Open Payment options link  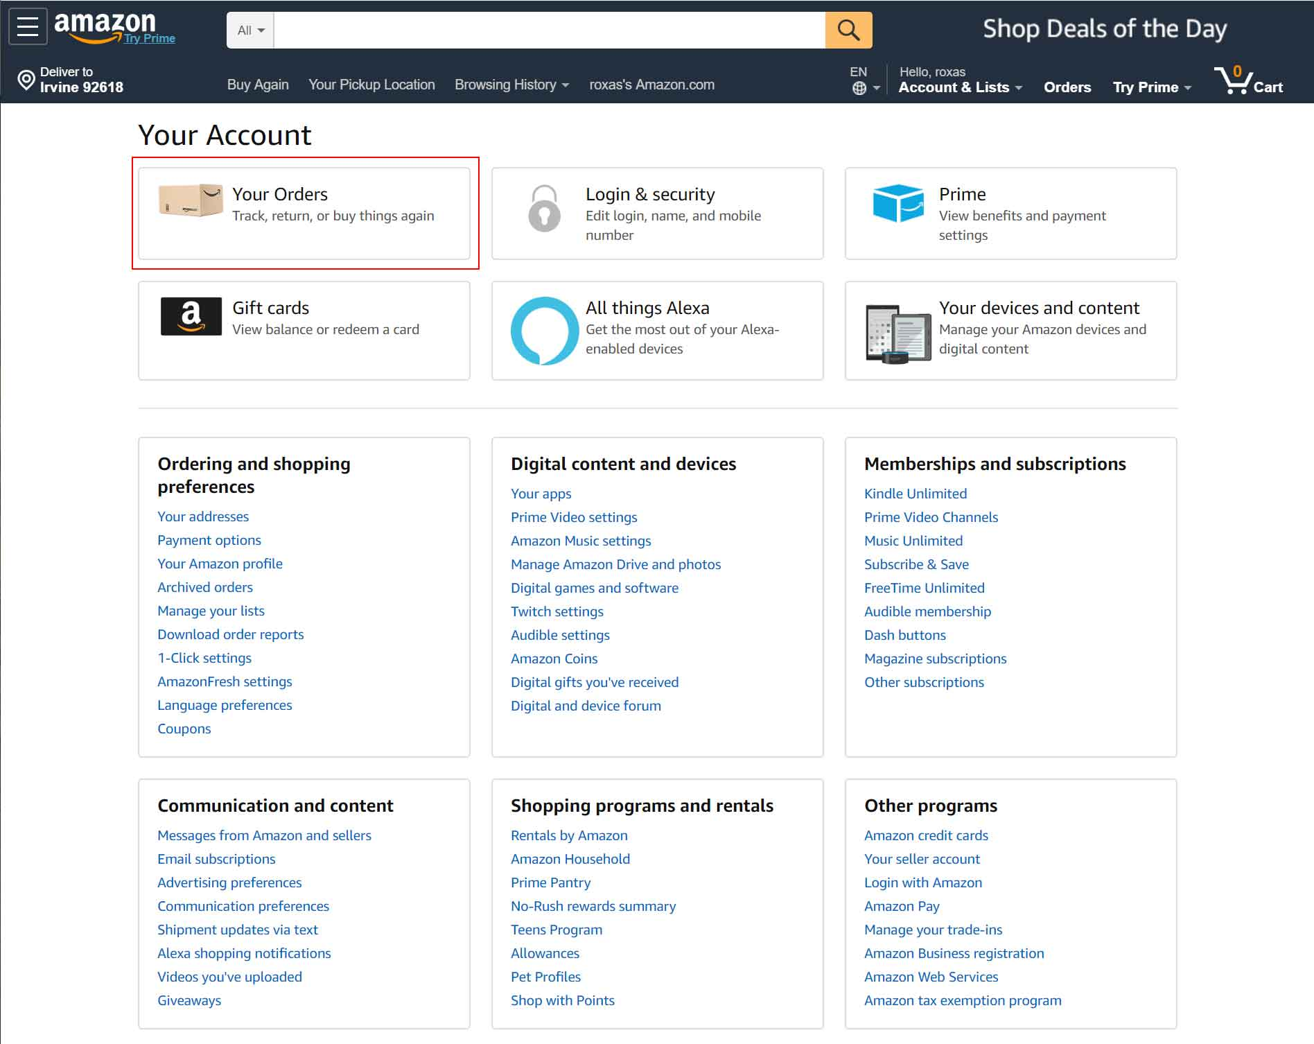click(209, 540)
